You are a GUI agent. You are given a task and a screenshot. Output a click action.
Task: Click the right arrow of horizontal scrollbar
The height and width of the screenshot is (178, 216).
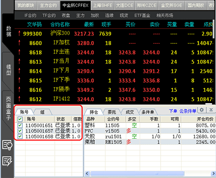(x=213, y=174)
